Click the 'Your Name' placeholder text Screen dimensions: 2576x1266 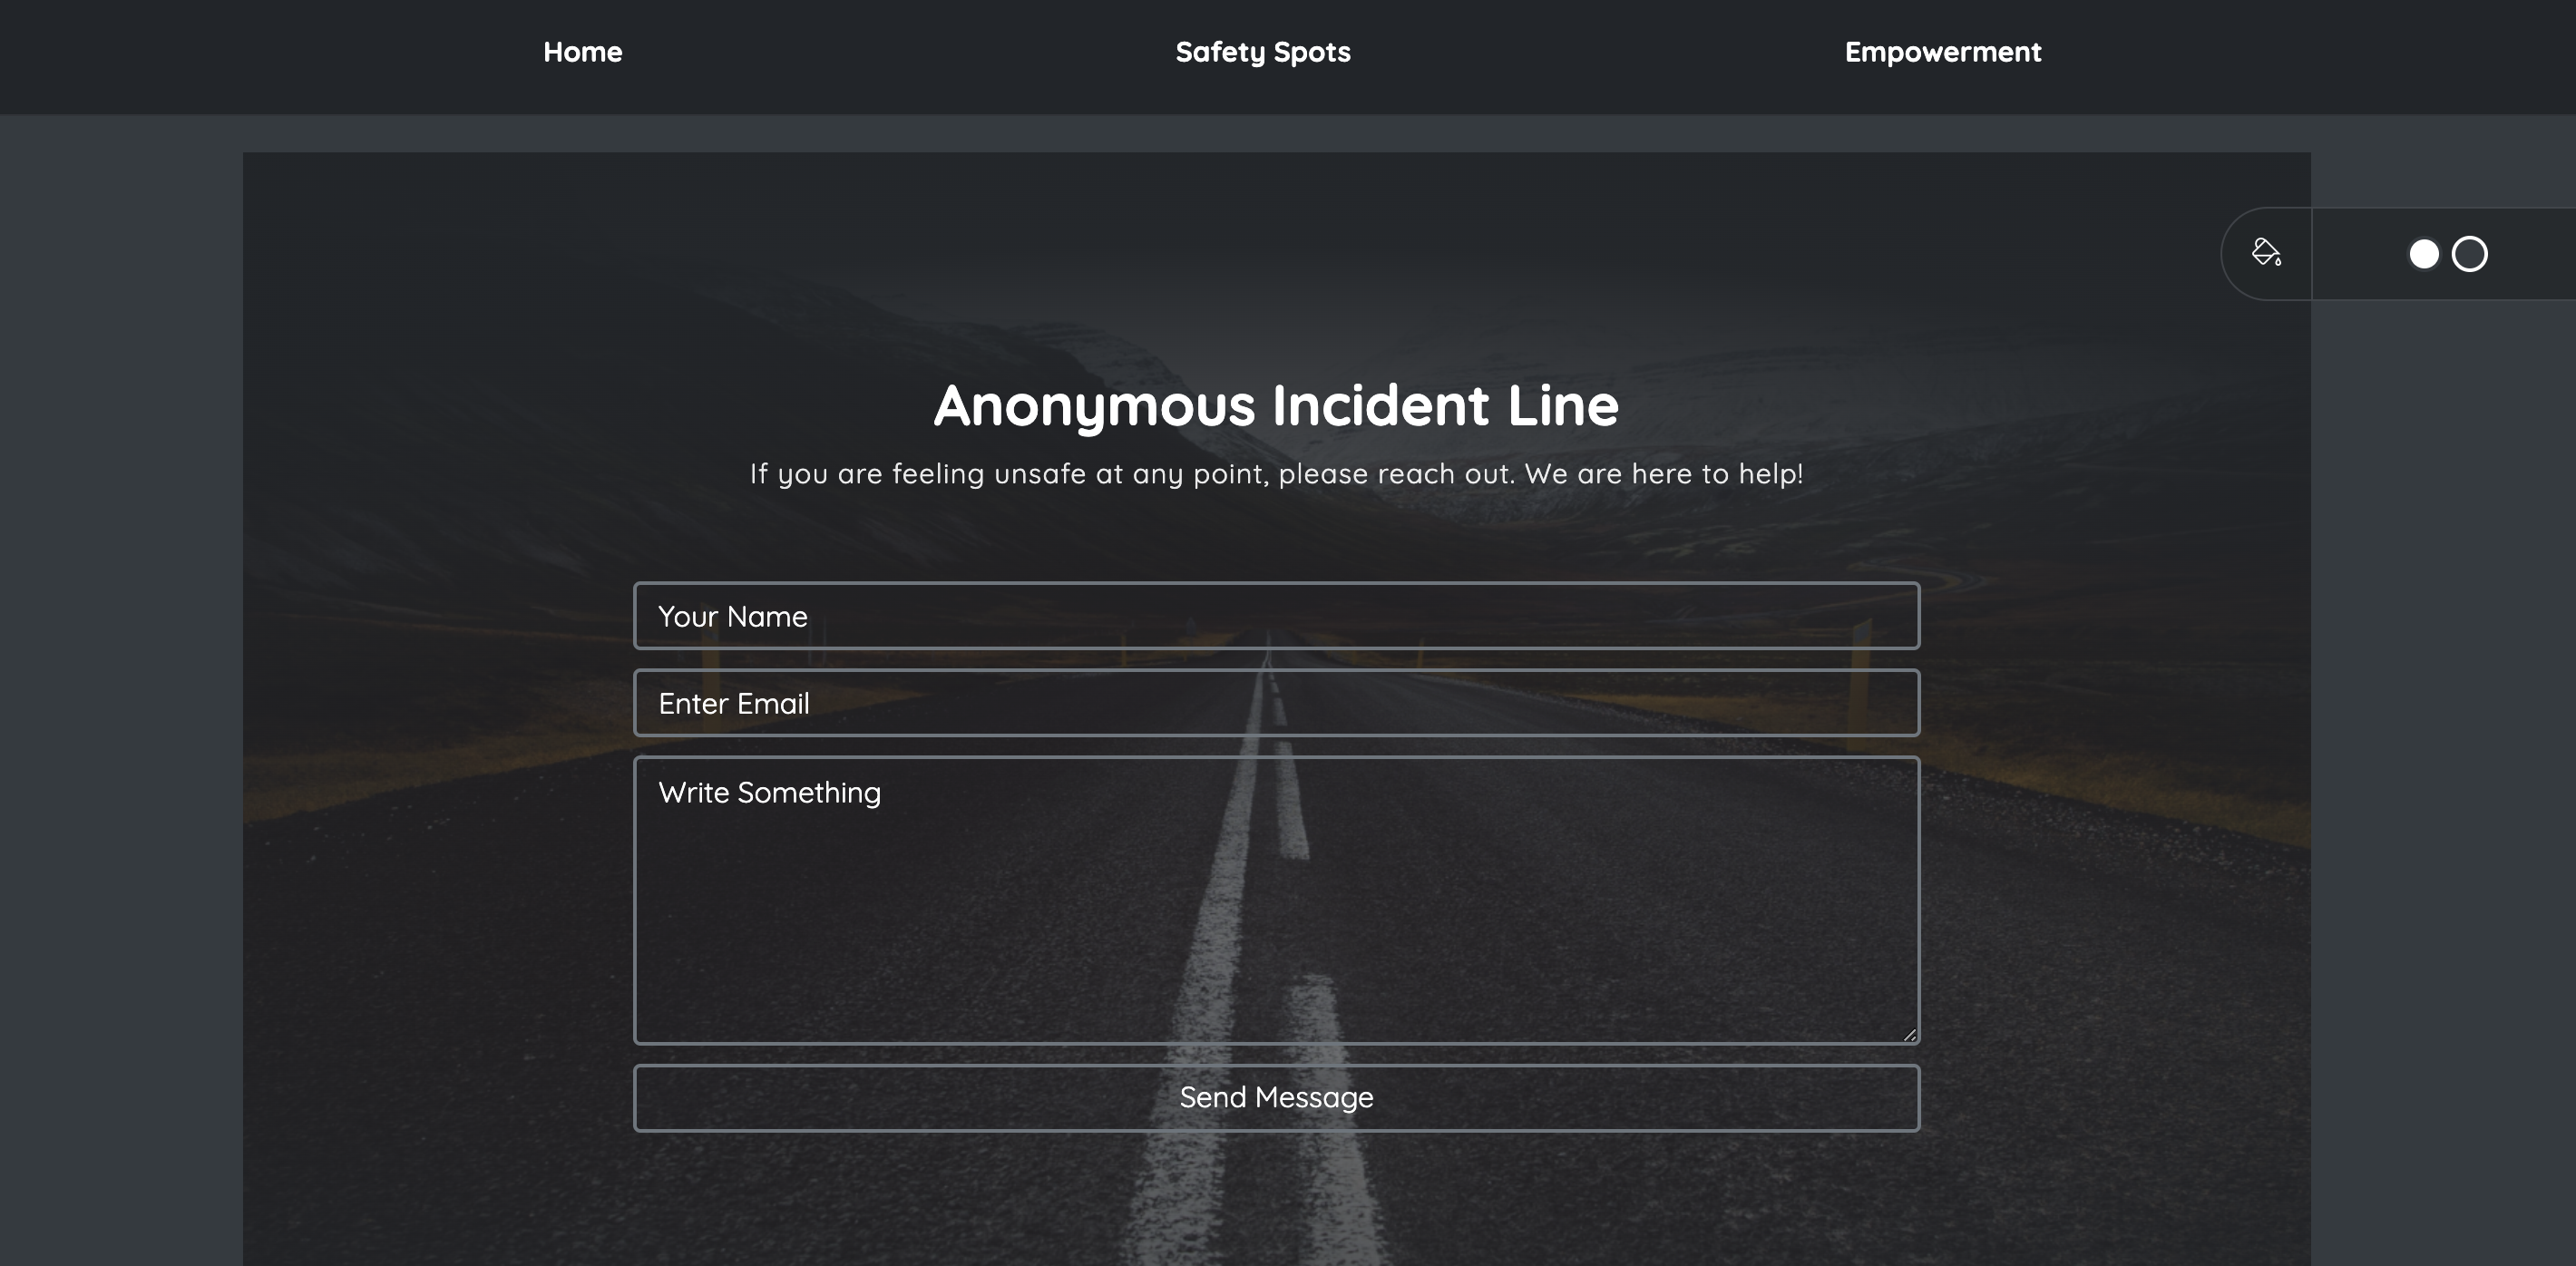[x=732, y=617]
